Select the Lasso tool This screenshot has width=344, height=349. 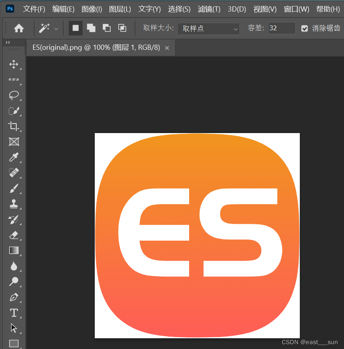click(x=14, y=95)
